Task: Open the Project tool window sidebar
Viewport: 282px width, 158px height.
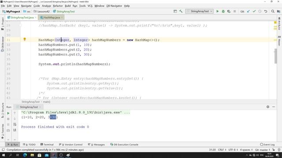Action: [x=3, y=23]
